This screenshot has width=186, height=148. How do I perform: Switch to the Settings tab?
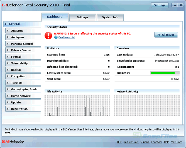coord(82,18)
